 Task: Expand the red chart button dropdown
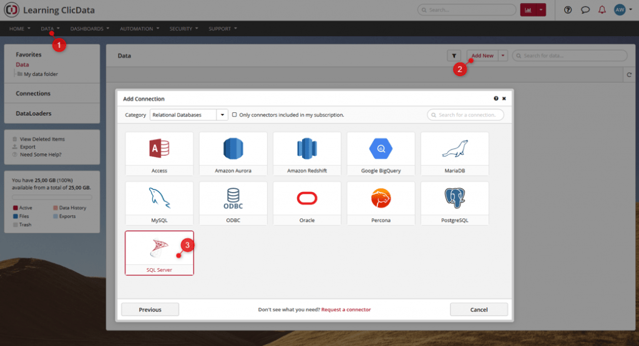point(541,10)
